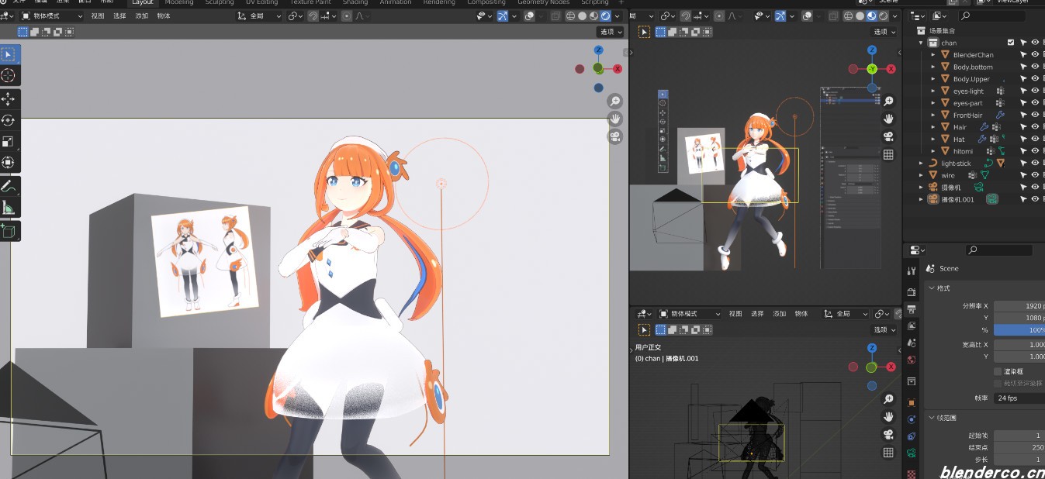1045x479 pixels.
Task: Open the Render properties tab
Action: 912,291
